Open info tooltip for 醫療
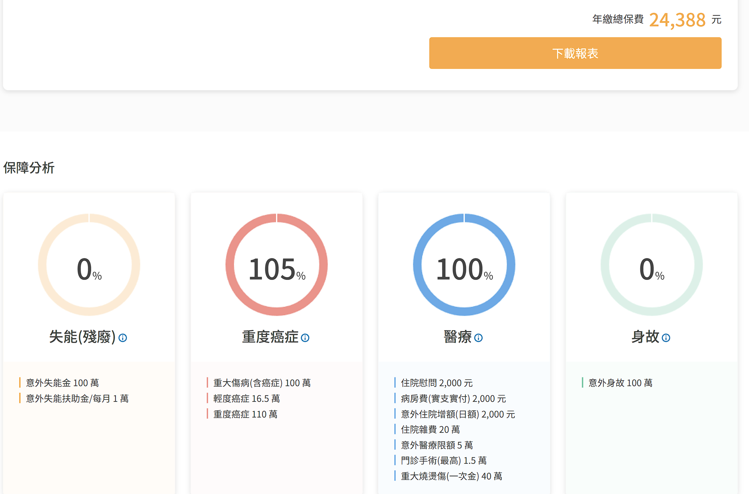749x494 pixels. 478,338
